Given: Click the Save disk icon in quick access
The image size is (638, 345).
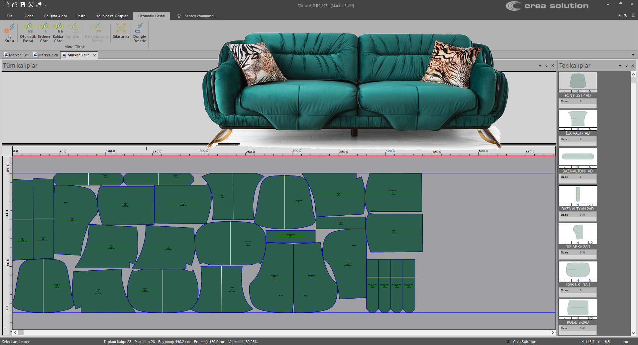Looking at the screenshot, I should point(23,5).
